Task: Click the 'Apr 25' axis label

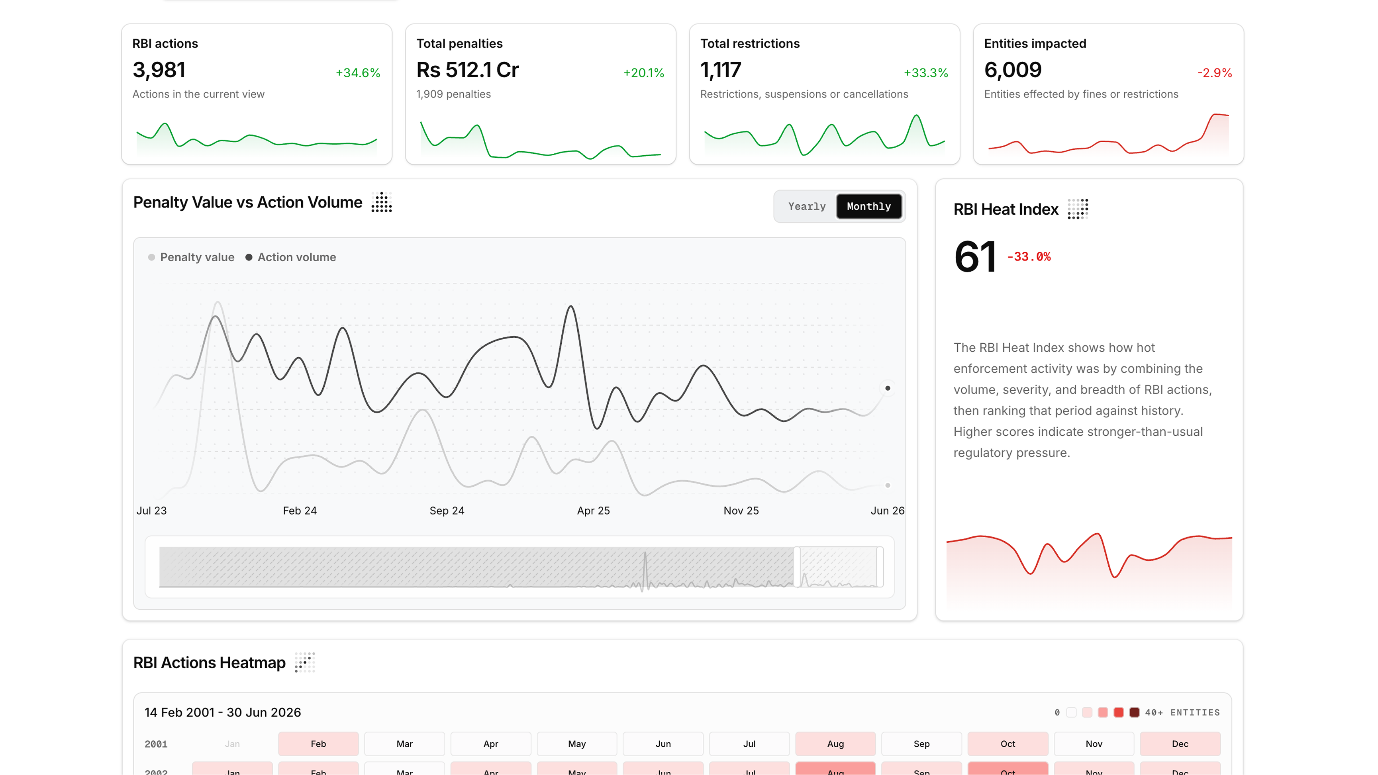Action: click(x=593, y=511)
